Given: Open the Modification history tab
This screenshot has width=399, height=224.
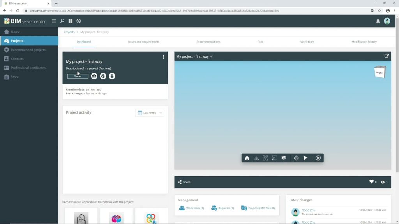Looking at the screenshot, I should tap(364, 42).
